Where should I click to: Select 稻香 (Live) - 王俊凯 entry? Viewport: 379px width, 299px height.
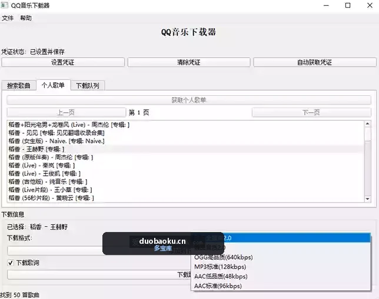pyautogui.click(x=185, y=173)
